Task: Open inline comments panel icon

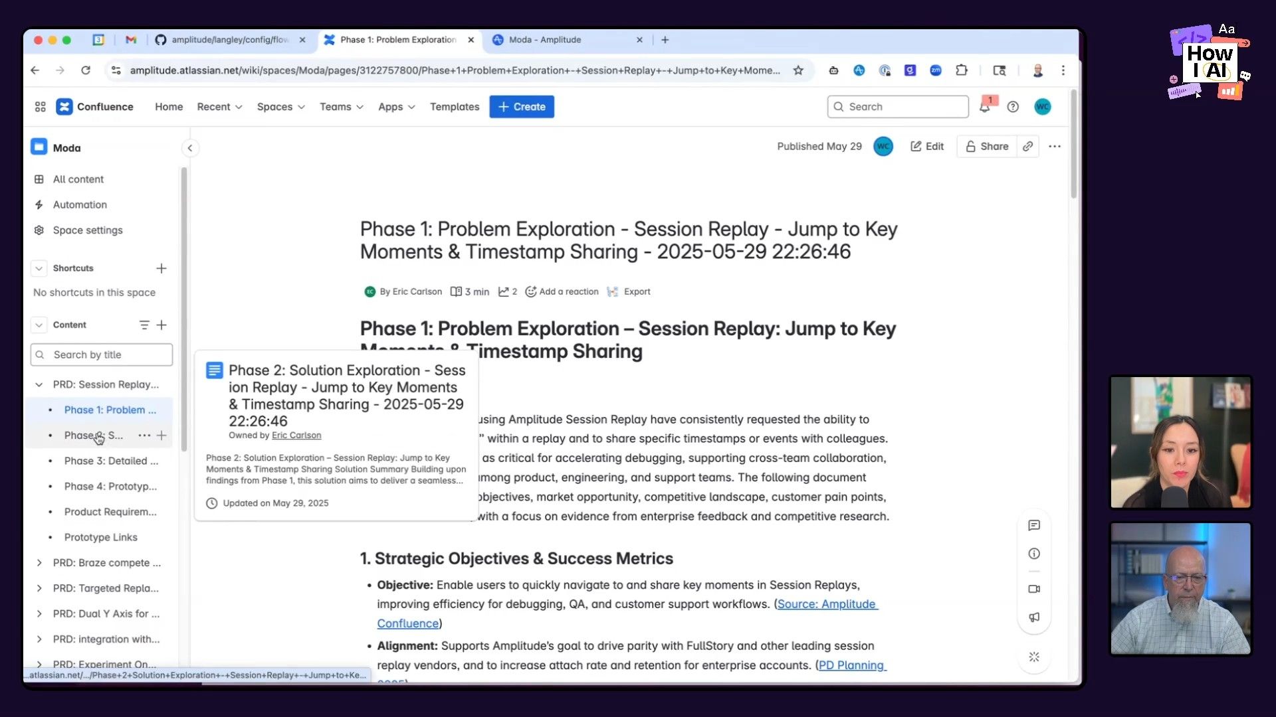Action: 1034,525
